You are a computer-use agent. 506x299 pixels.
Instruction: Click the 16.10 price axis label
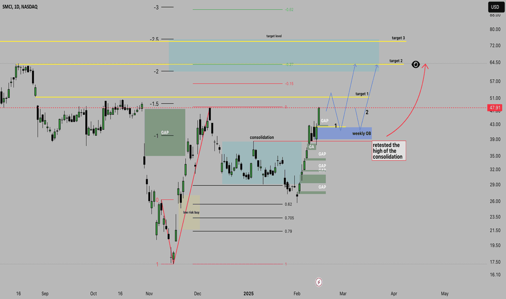coord(495,275)
